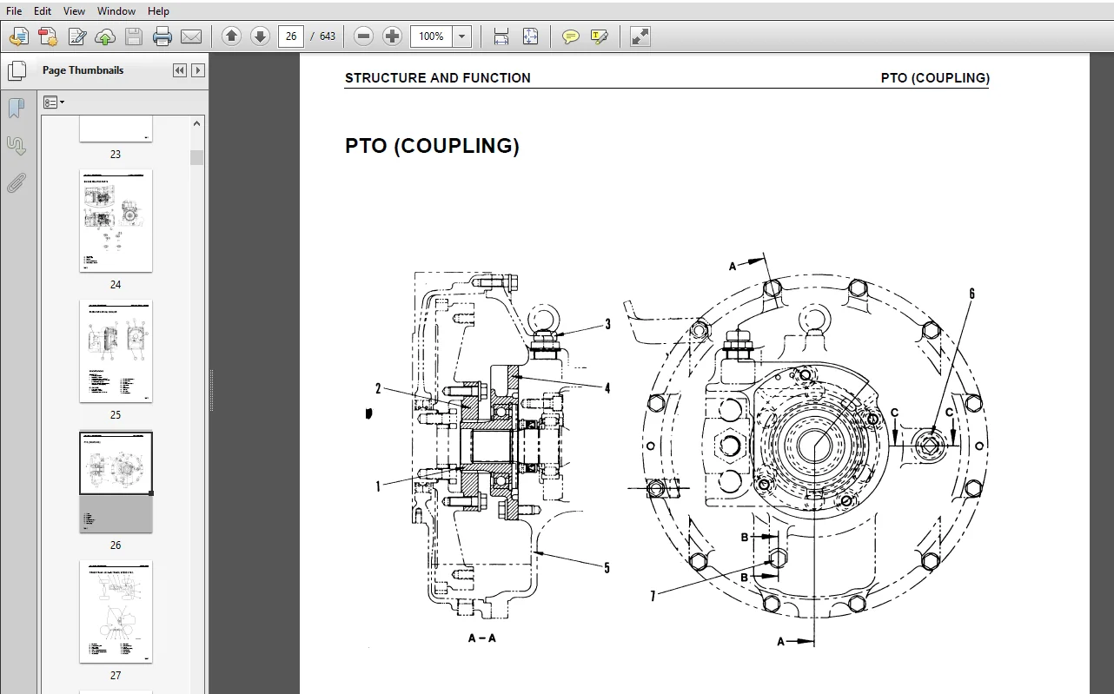This screenshot has width=1114, height=694.
Task: Click the fit width scrolling icon
Action: pos(501,36)
